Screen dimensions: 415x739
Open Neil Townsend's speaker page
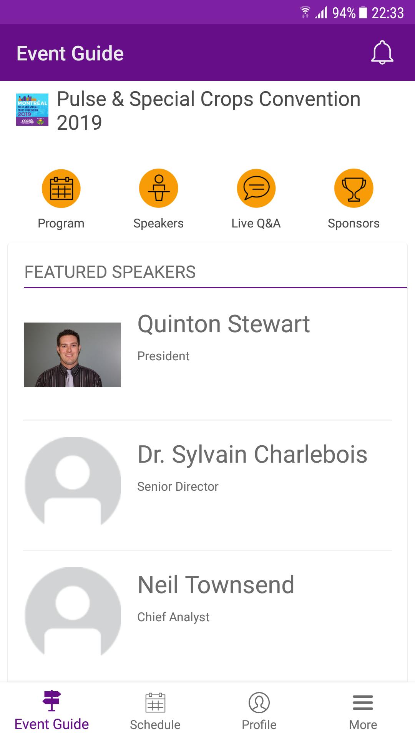tap(216, 585)
